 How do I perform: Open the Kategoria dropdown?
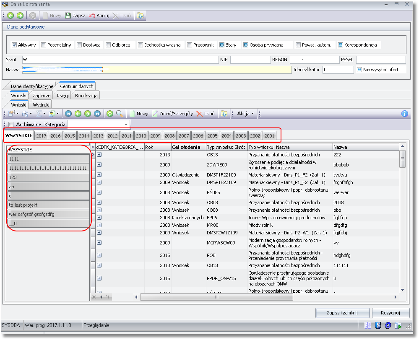[x=126, y=125]
